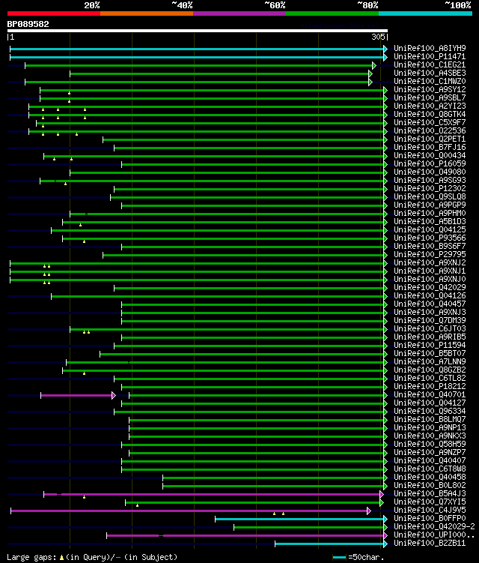Image resolution: width=479 pixels, height=563 pixels.
Task: Click the UniRef100_P93566 label
Action: 430,238
